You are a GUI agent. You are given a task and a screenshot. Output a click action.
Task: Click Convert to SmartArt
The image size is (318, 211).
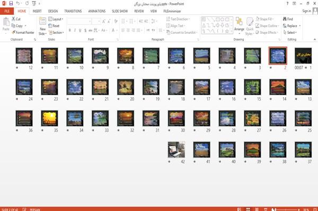tap(182, 32)
